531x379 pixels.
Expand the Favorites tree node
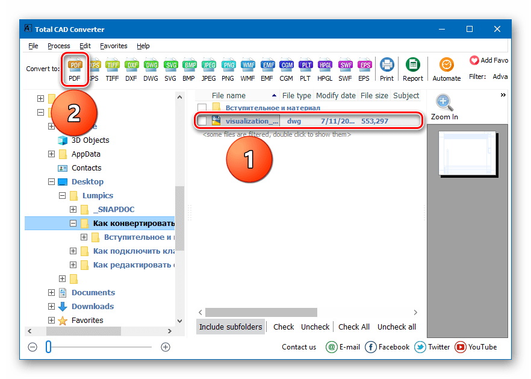[51, 320]
